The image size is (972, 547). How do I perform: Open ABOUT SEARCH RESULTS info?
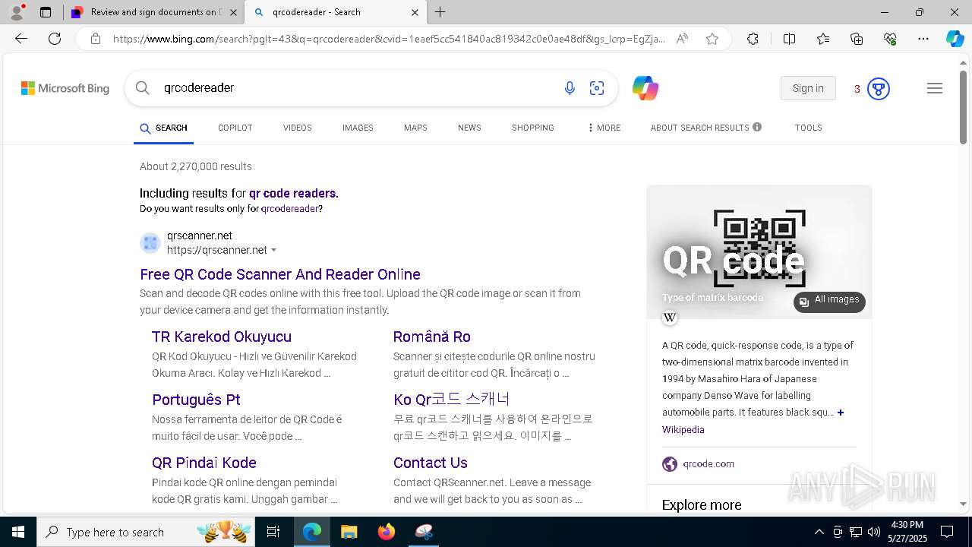click(x=706, y=128)
